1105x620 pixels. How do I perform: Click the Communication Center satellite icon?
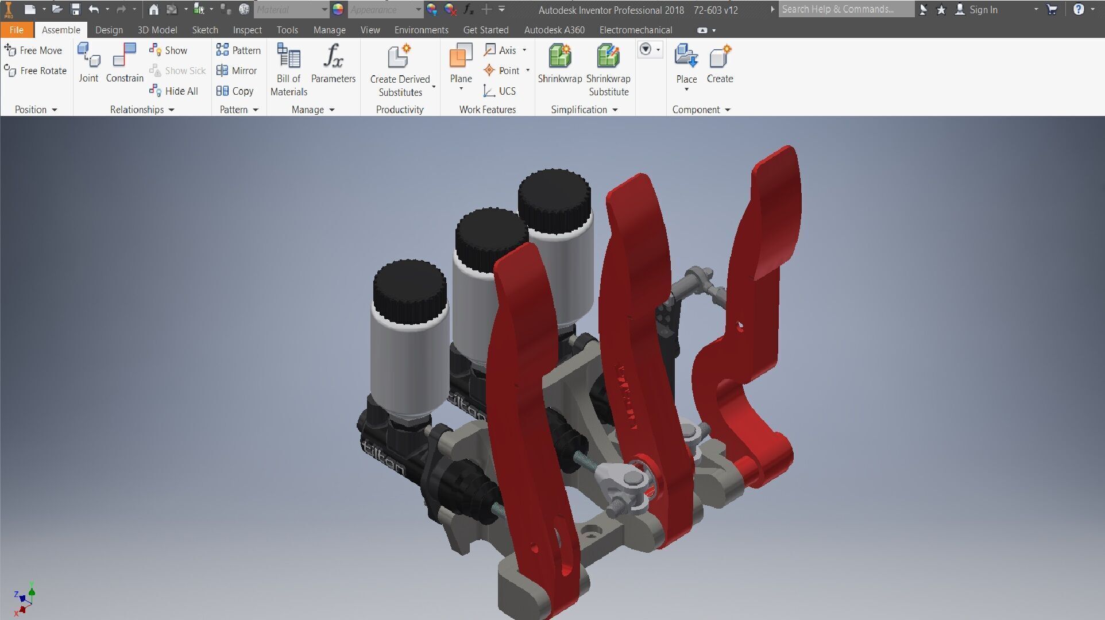(x=923, y=9)
